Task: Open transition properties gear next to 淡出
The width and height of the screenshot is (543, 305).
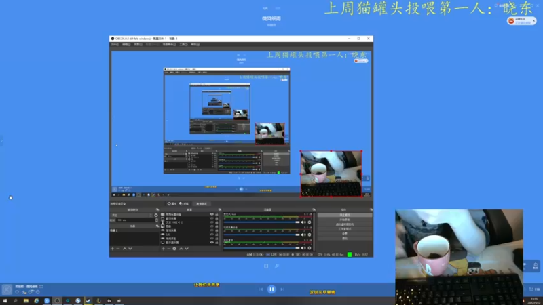Action: (x=156, y=215)
